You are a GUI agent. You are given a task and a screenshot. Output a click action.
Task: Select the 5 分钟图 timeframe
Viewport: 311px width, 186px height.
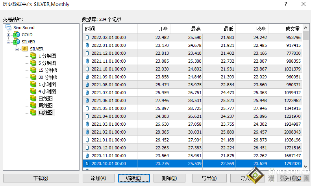[47, 63]
